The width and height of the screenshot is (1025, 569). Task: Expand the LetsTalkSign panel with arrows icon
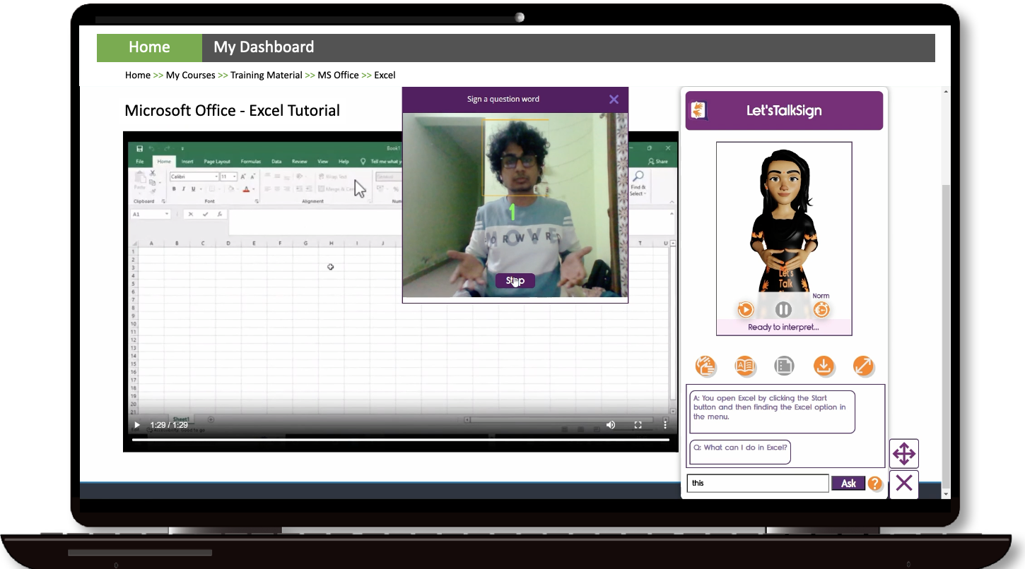click(862, 366)
